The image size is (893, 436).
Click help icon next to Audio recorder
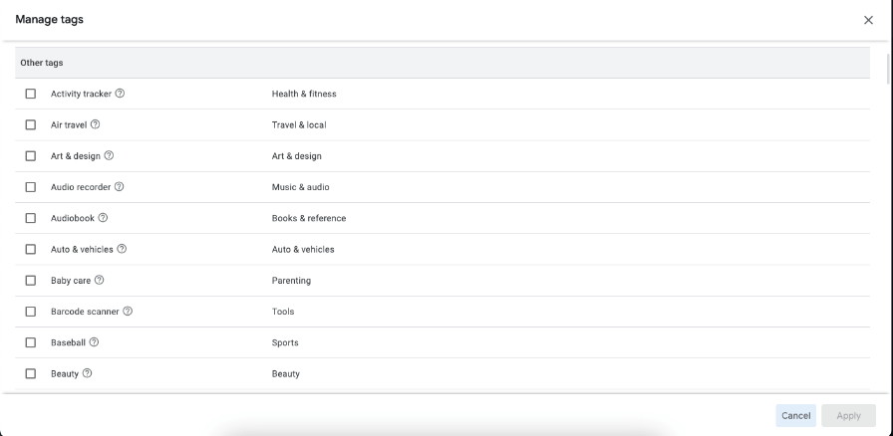[120, 186]
